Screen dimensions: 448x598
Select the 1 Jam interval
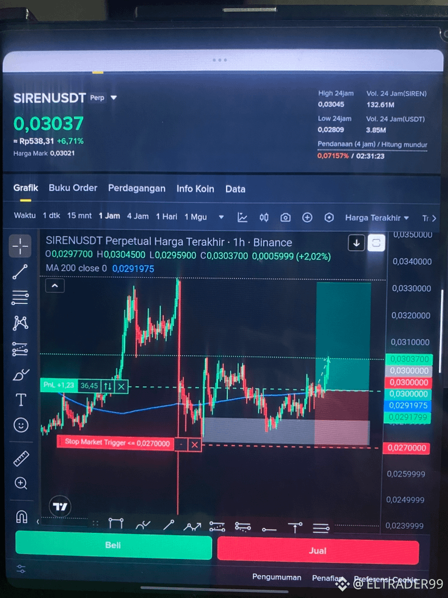[109, 216]
